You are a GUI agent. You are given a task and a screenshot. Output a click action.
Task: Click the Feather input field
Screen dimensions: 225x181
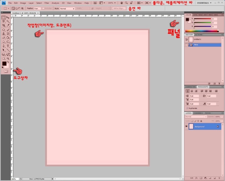pos(37,9)
